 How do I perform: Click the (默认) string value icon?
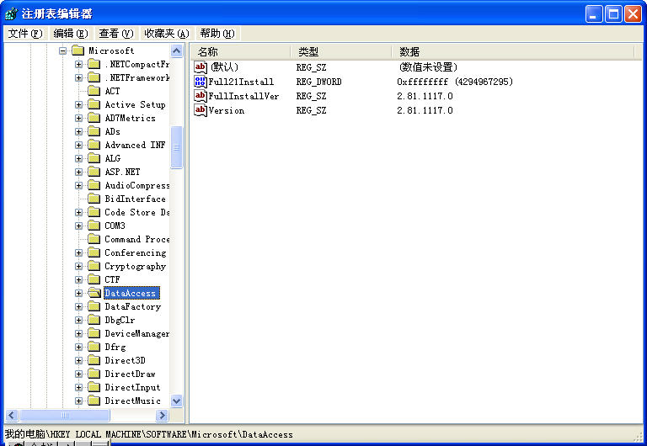(x=201, y=66)
